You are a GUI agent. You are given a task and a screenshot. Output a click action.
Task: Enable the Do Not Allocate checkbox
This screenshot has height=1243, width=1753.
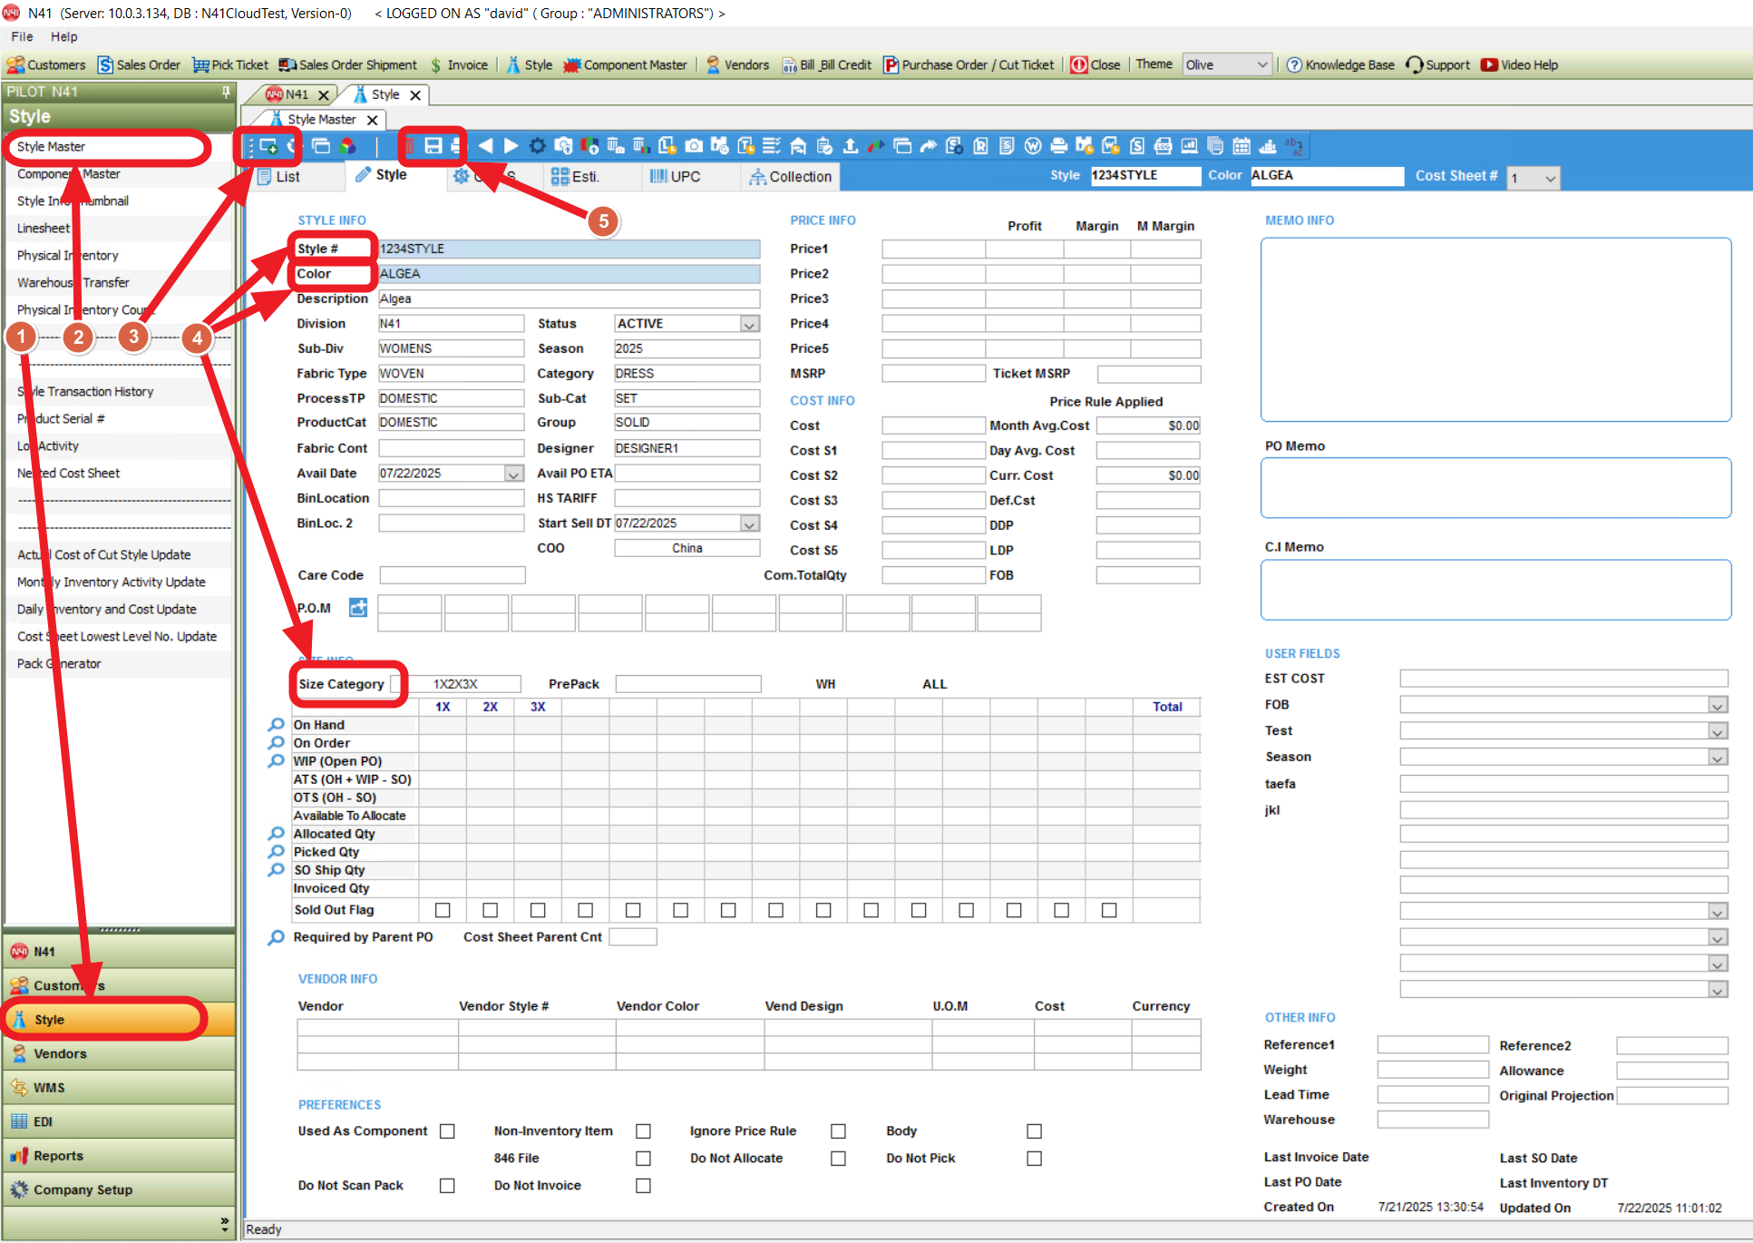[838, 1159]
